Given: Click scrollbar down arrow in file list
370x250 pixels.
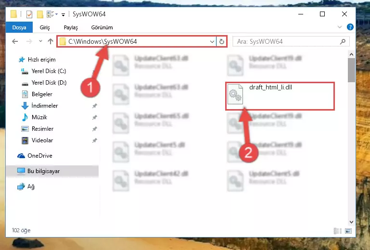Looking at the screenshot, I should [x=351, y=222].
